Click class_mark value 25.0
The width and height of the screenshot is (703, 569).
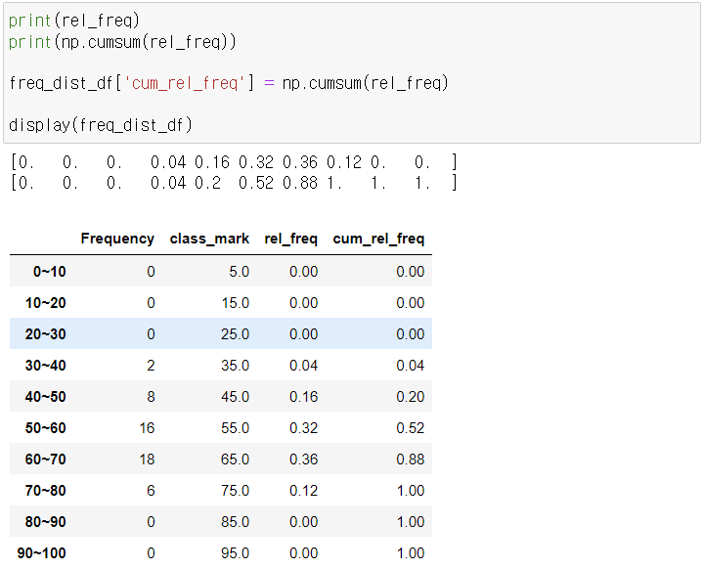pyautogui.click(x=236, y=334)
